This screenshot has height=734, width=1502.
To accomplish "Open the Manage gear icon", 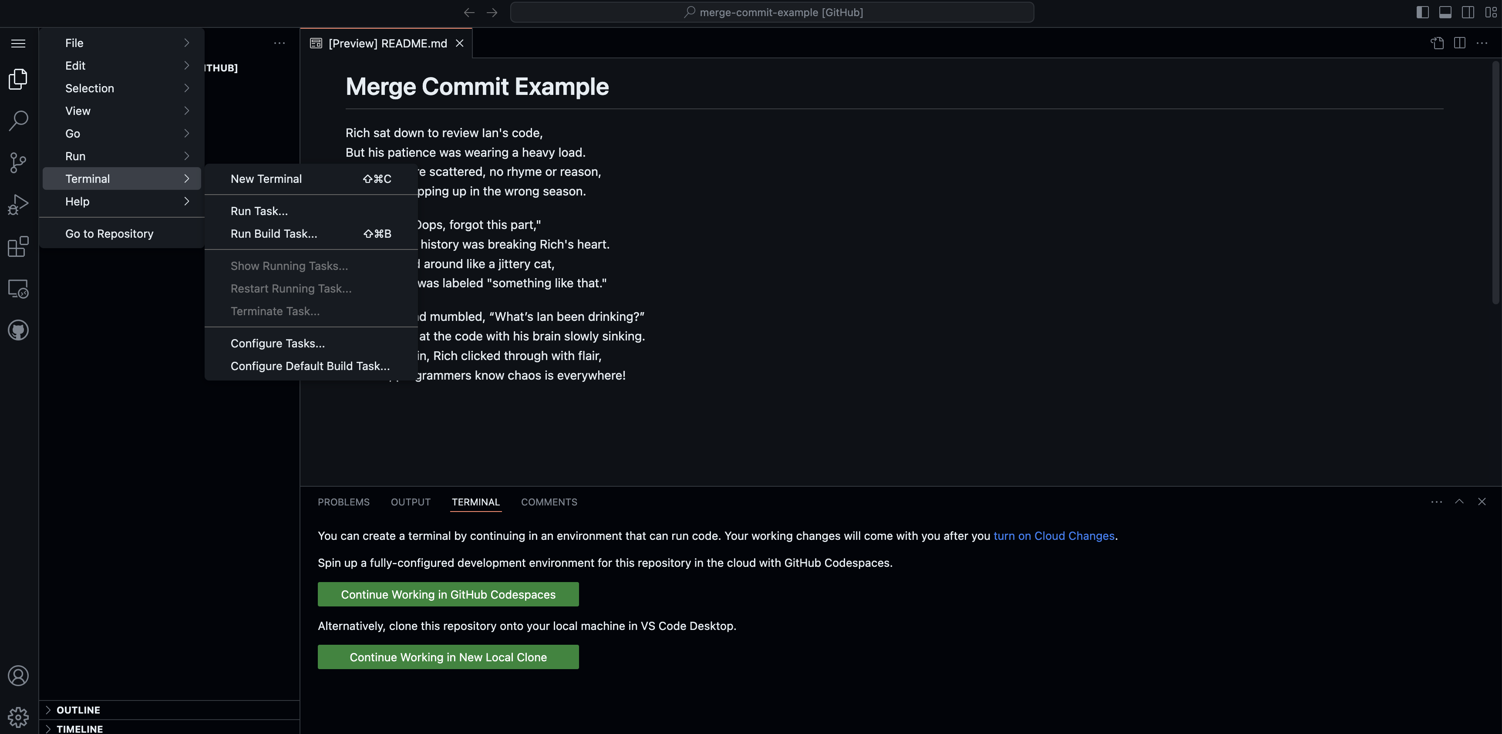I will pos(18,717).
